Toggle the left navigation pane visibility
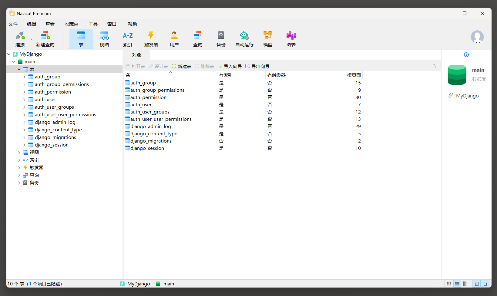 coord(477,284)
